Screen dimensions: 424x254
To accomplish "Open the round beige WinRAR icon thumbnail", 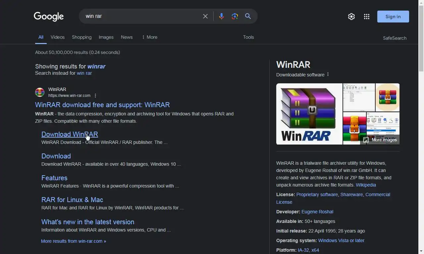I will [388, 97].
